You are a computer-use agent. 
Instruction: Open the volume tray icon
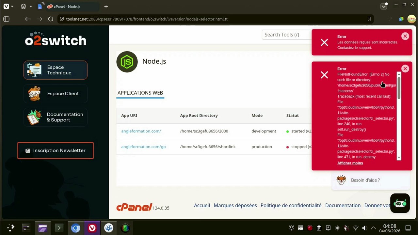pos(365,228)
